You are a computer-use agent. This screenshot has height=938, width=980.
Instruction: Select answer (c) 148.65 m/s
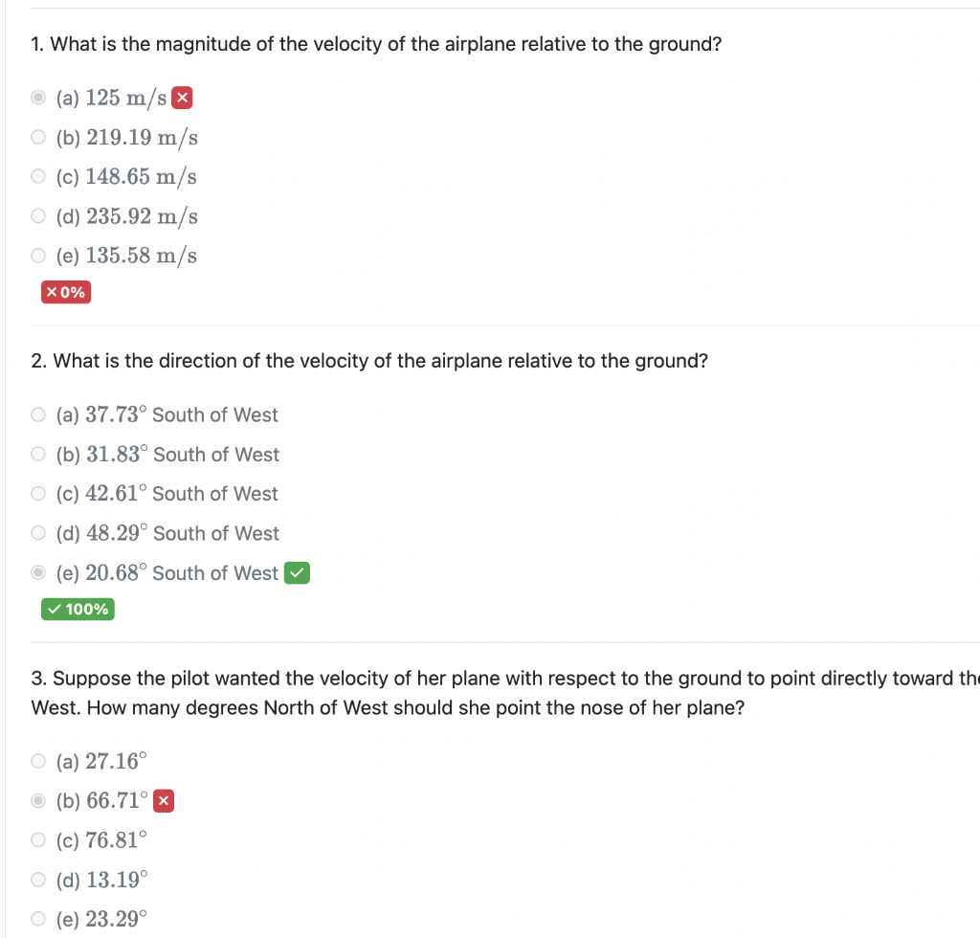pos(38,175)
